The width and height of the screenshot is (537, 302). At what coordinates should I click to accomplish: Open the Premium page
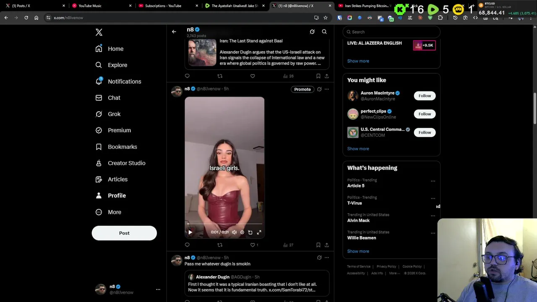tap(113, 130)
